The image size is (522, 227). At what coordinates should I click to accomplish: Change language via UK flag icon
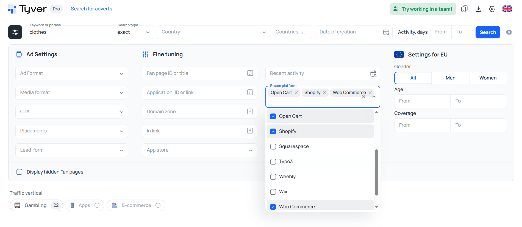pyautogui.click(x=507, y=9)
